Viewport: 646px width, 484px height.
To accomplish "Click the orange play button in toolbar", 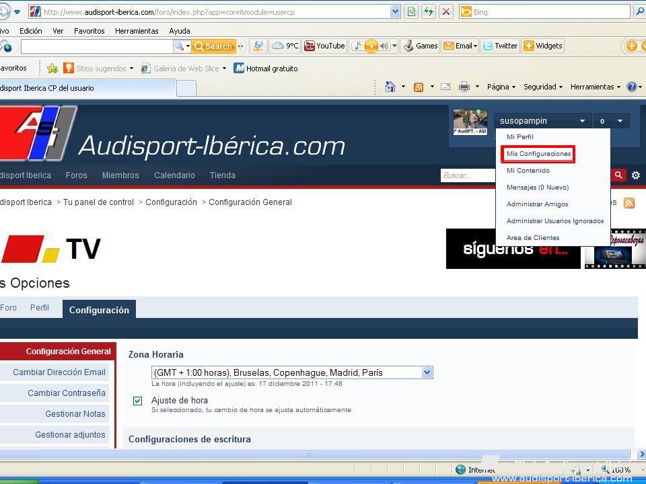I will pos(371,46).
